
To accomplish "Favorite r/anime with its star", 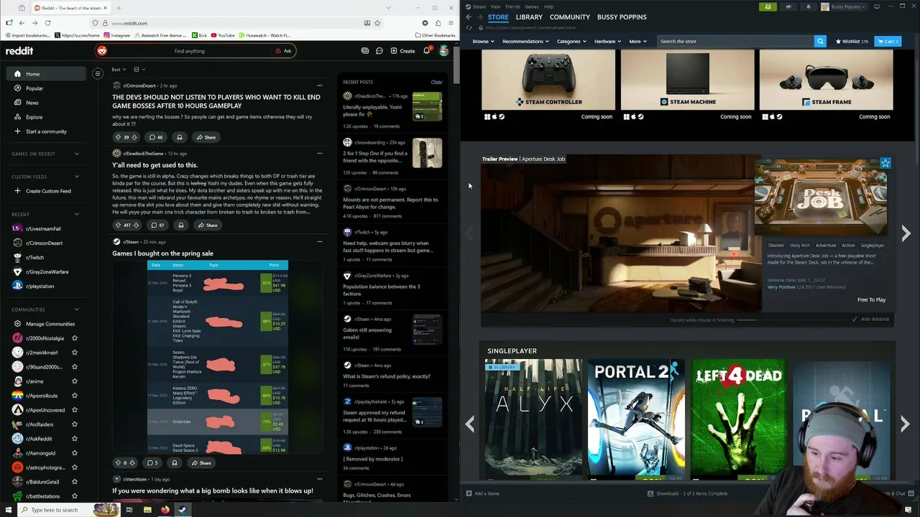I will (x=74, y=381).
